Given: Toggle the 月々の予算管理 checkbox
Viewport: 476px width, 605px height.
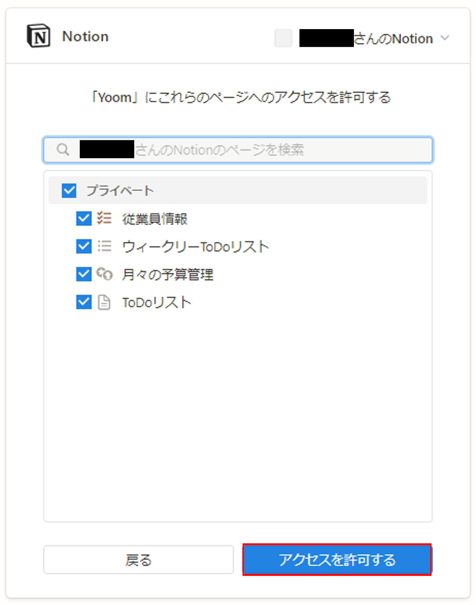Looking at the screenshot, I should tap(84, 274).
